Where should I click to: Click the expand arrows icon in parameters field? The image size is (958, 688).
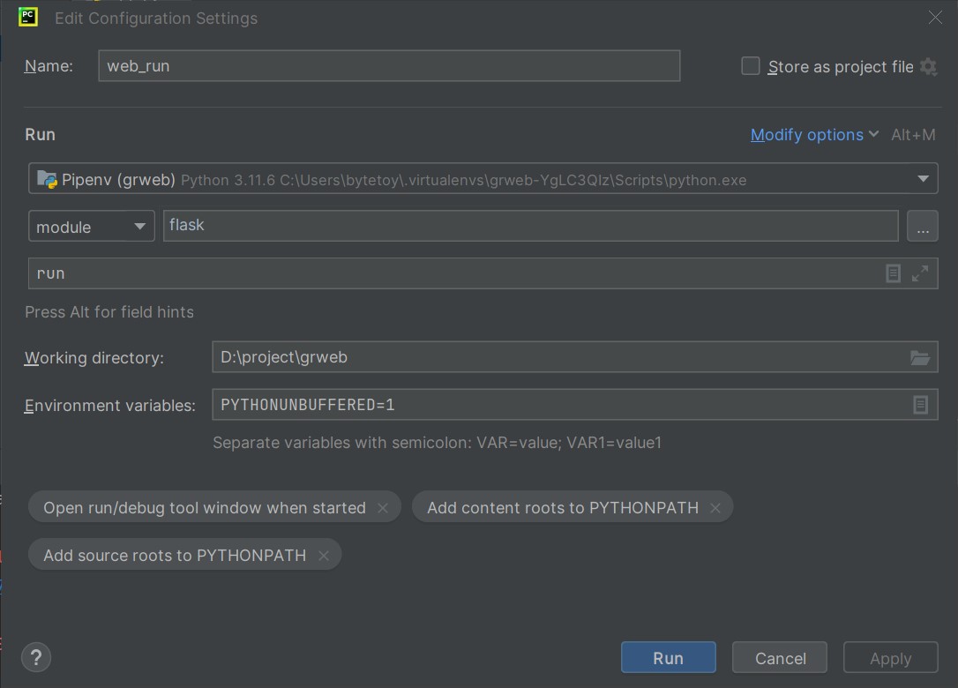click(x=919, y=273)
